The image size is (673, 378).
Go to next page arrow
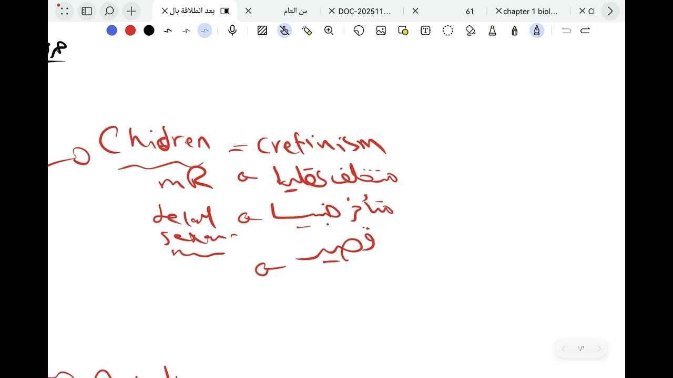coord(599,349)
